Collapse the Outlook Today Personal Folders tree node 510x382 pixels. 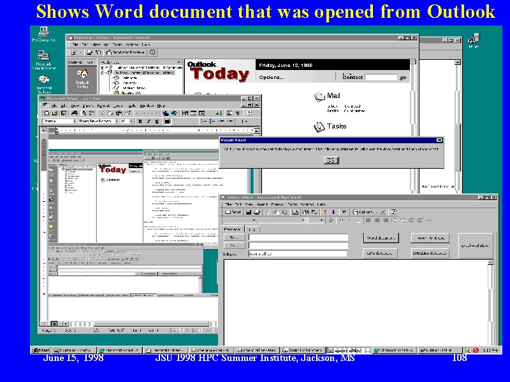(x=103, y=73)
